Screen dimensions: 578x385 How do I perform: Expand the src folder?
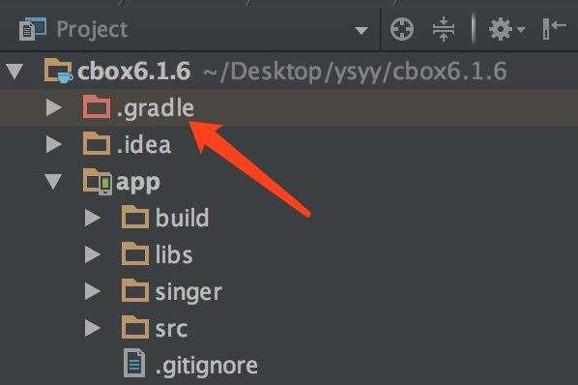pos(93,328)
